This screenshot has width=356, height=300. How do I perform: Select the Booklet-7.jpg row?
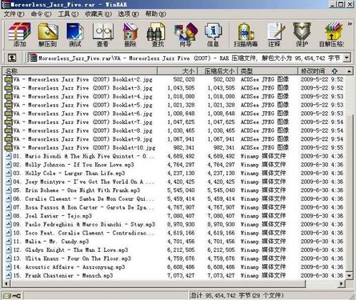click(x=174, y=122)
